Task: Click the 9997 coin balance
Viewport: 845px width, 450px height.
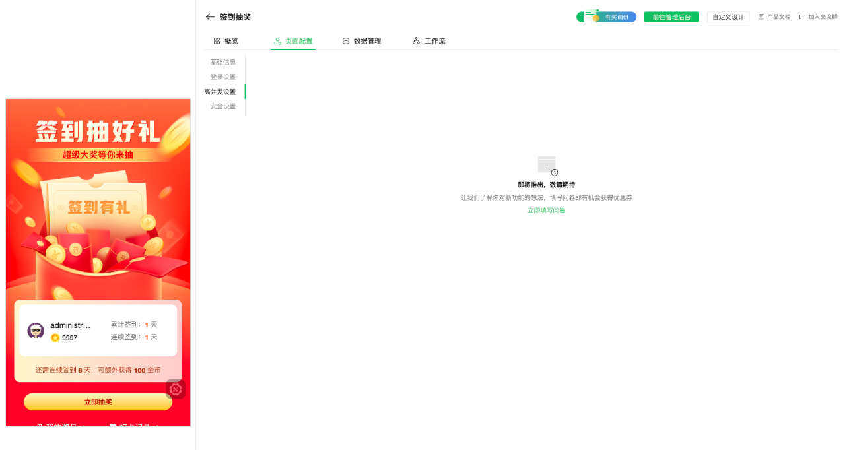Action: pos(69,338)
